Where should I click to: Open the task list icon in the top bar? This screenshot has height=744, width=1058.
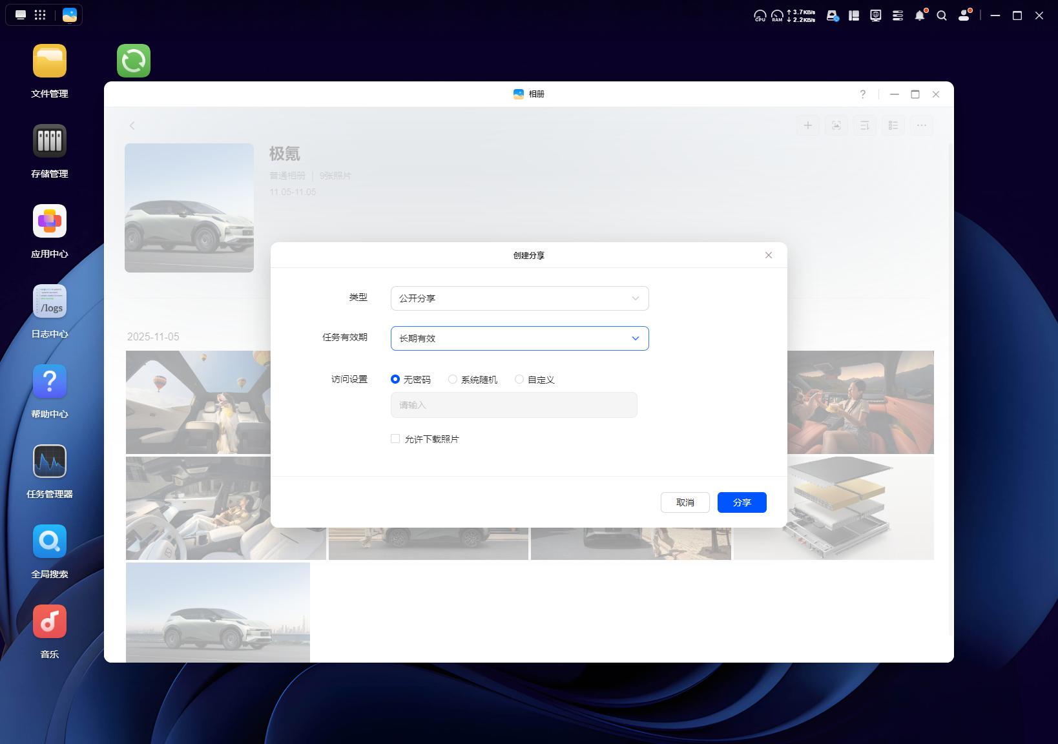tap(898, 15)
